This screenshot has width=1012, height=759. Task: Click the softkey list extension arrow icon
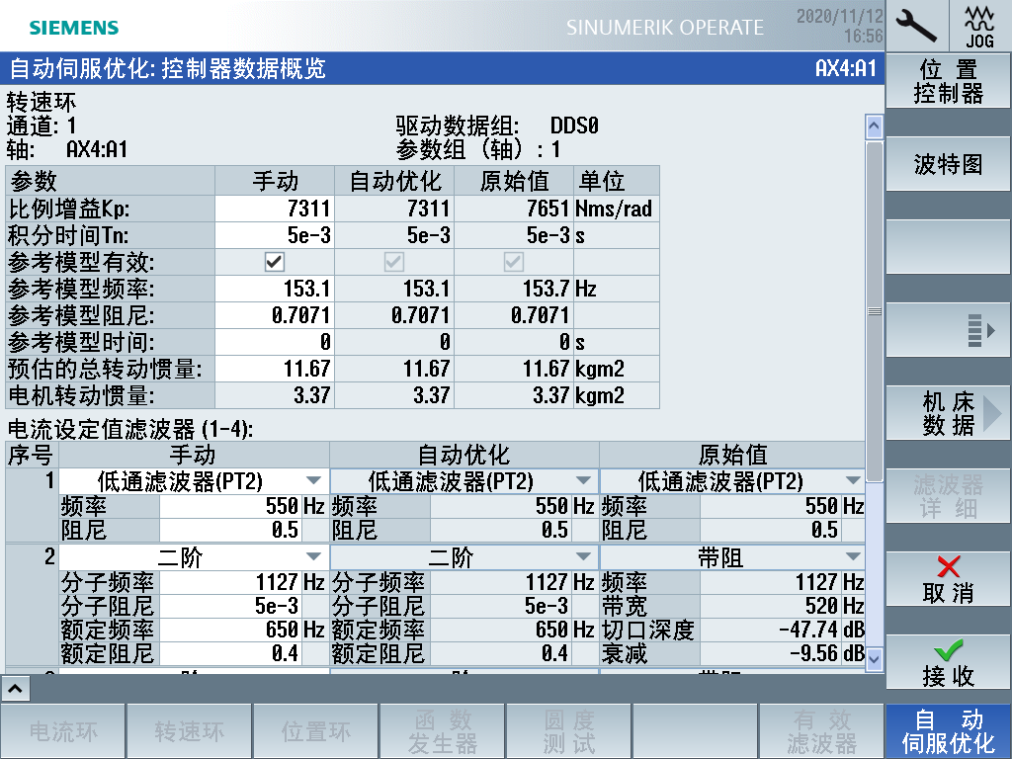[948, 330]
